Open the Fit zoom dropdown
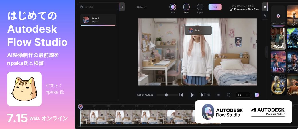Image resolution: width=298 pixels, height=129 pixels. pos(243,95)
